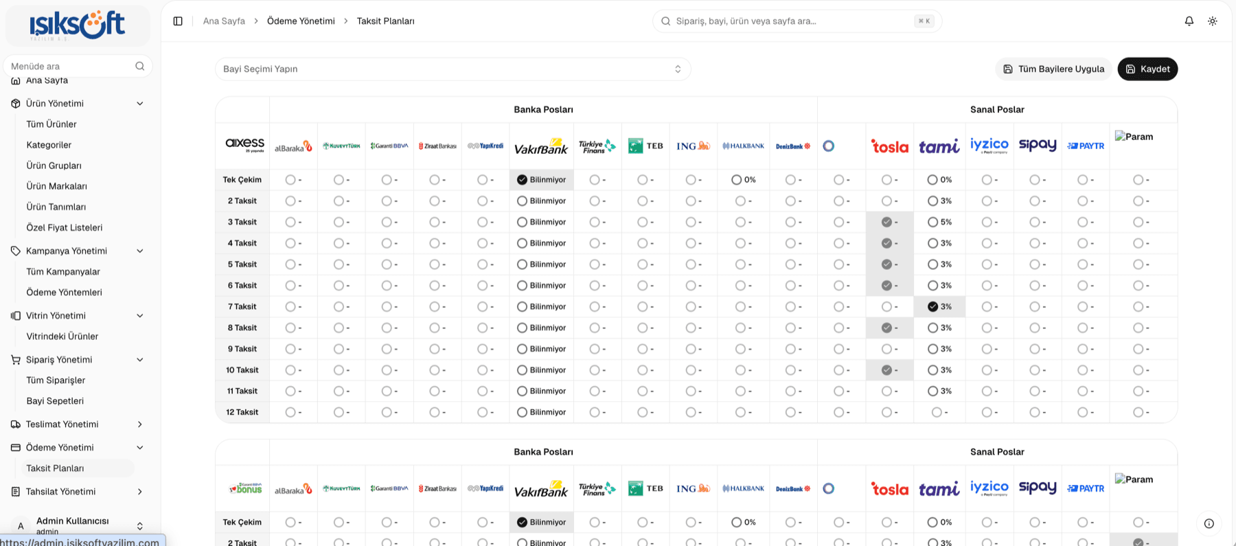Go to Ana Sayfa via the breadcrumb
The image size is (1236, 546).
click(224, 21)
